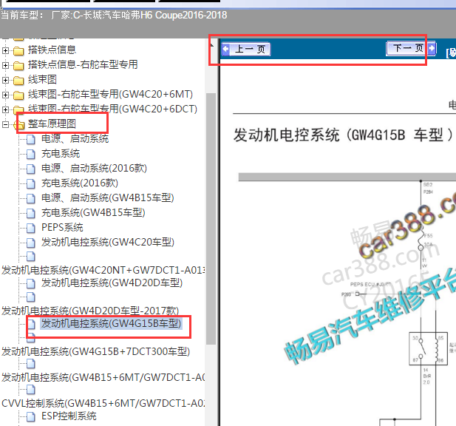Open 电源、启动系统 document icon

point(31,139)
